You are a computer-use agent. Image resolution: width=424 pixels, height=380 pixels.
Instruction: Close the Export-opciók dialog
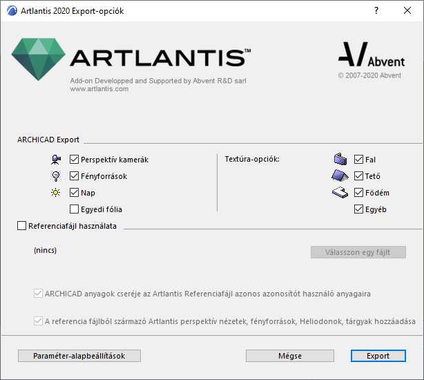click(x=407, y=10)
